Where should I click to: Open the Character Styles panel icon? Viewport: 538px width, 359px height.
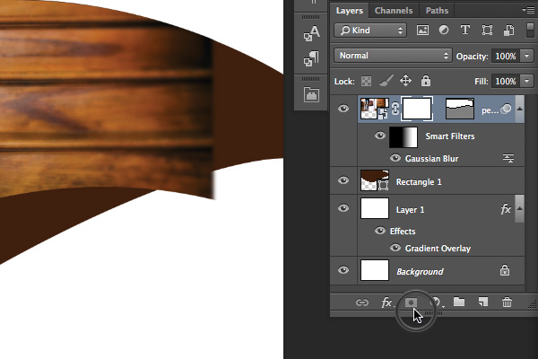(x=311, y=33)
